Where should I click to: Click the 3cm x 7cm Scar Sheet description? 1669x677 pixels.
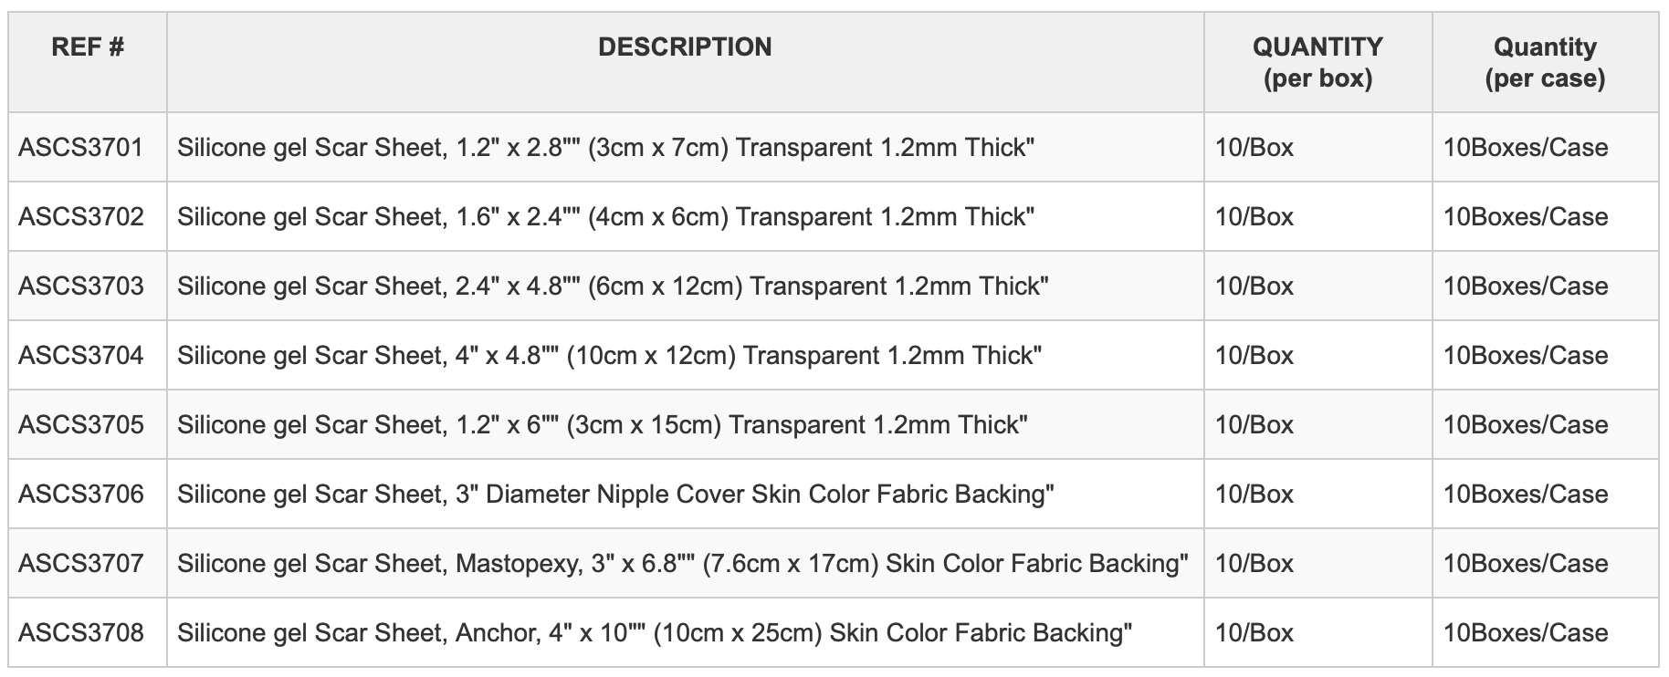605,148
